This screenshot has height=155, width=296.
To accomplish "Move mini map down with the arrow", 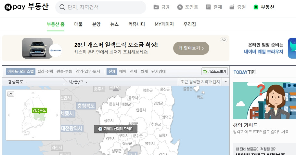I will 33,137.
